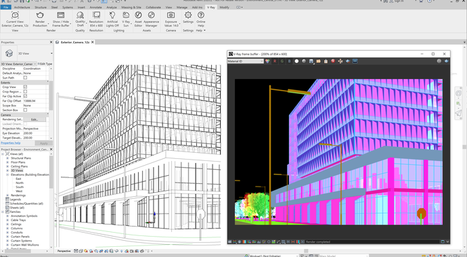Click the Far Clip Offset value field
The width and height of the screenshot is (467, 257).
[35, 101]
